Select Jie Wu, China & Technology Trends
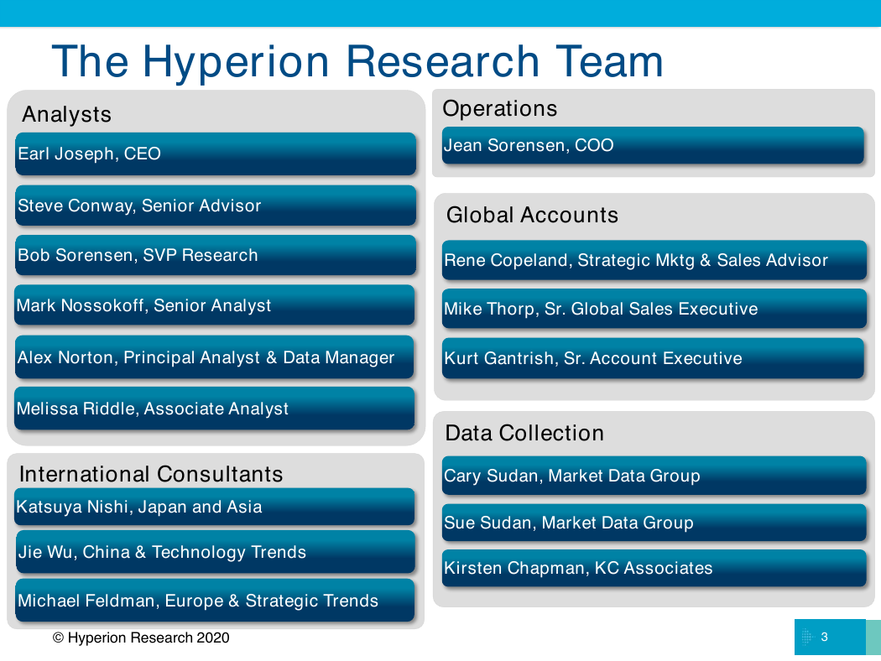The height and width of the screenshot is (661, 881). coord(216,551)
